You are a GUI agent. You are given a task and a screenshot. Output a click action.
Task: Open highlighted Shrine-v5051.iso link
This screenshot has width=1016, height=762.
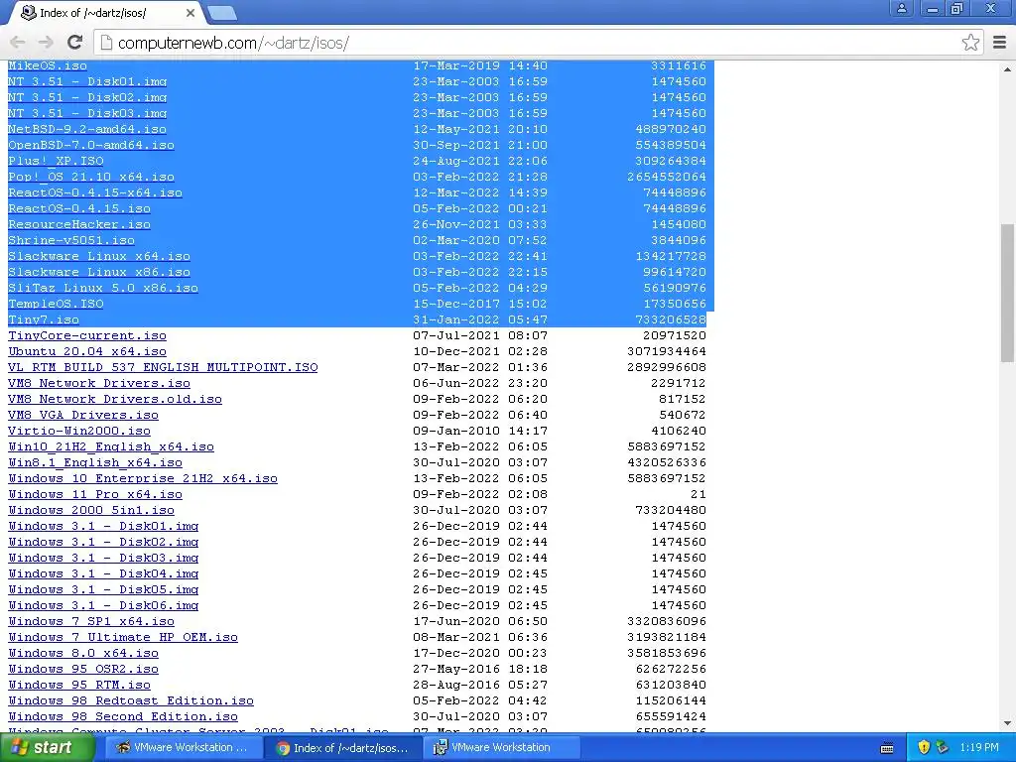point(71,240)
